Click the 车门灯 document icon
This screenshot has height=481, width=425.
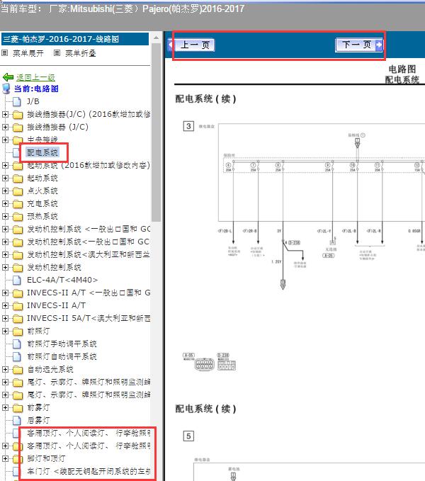click(x=16, y=471)
